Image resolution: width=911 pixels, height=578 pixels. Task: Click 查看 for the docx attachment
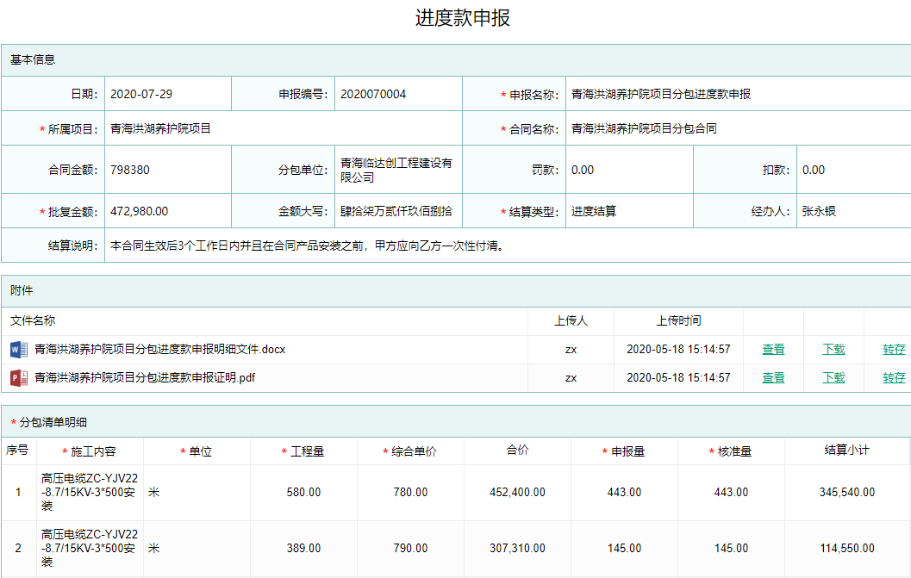(x=773, y=350)
